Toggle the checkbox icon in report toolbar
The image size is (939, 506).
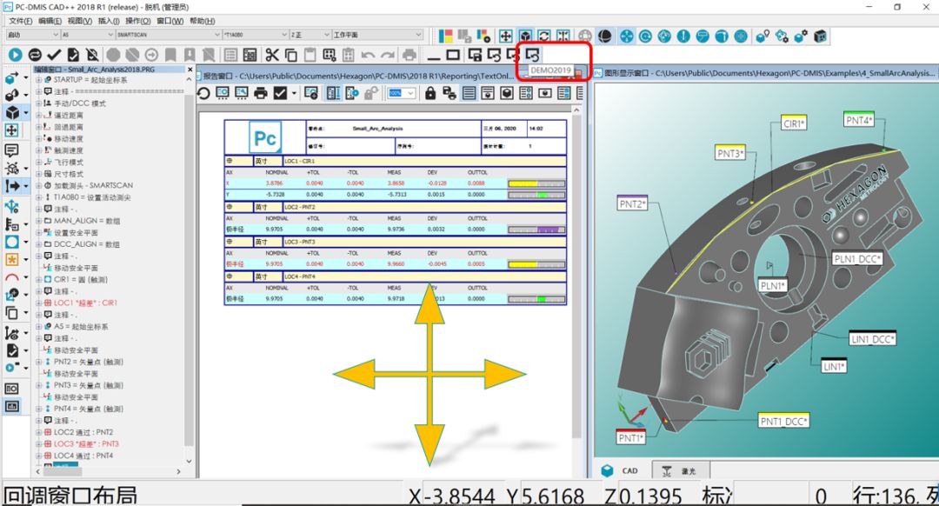pyautogui.click(x=280, y=93)
